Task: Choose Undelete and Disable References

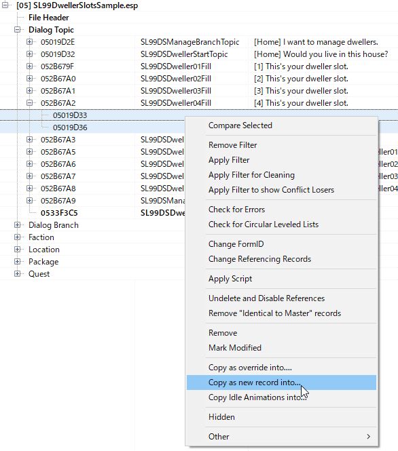Action: coord(281,298)
